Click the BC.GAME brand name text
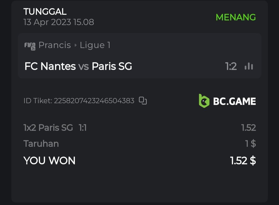Image resolution: width=279 pixels, height=205 pixels. pyautogui.click(x=234, y=101)
